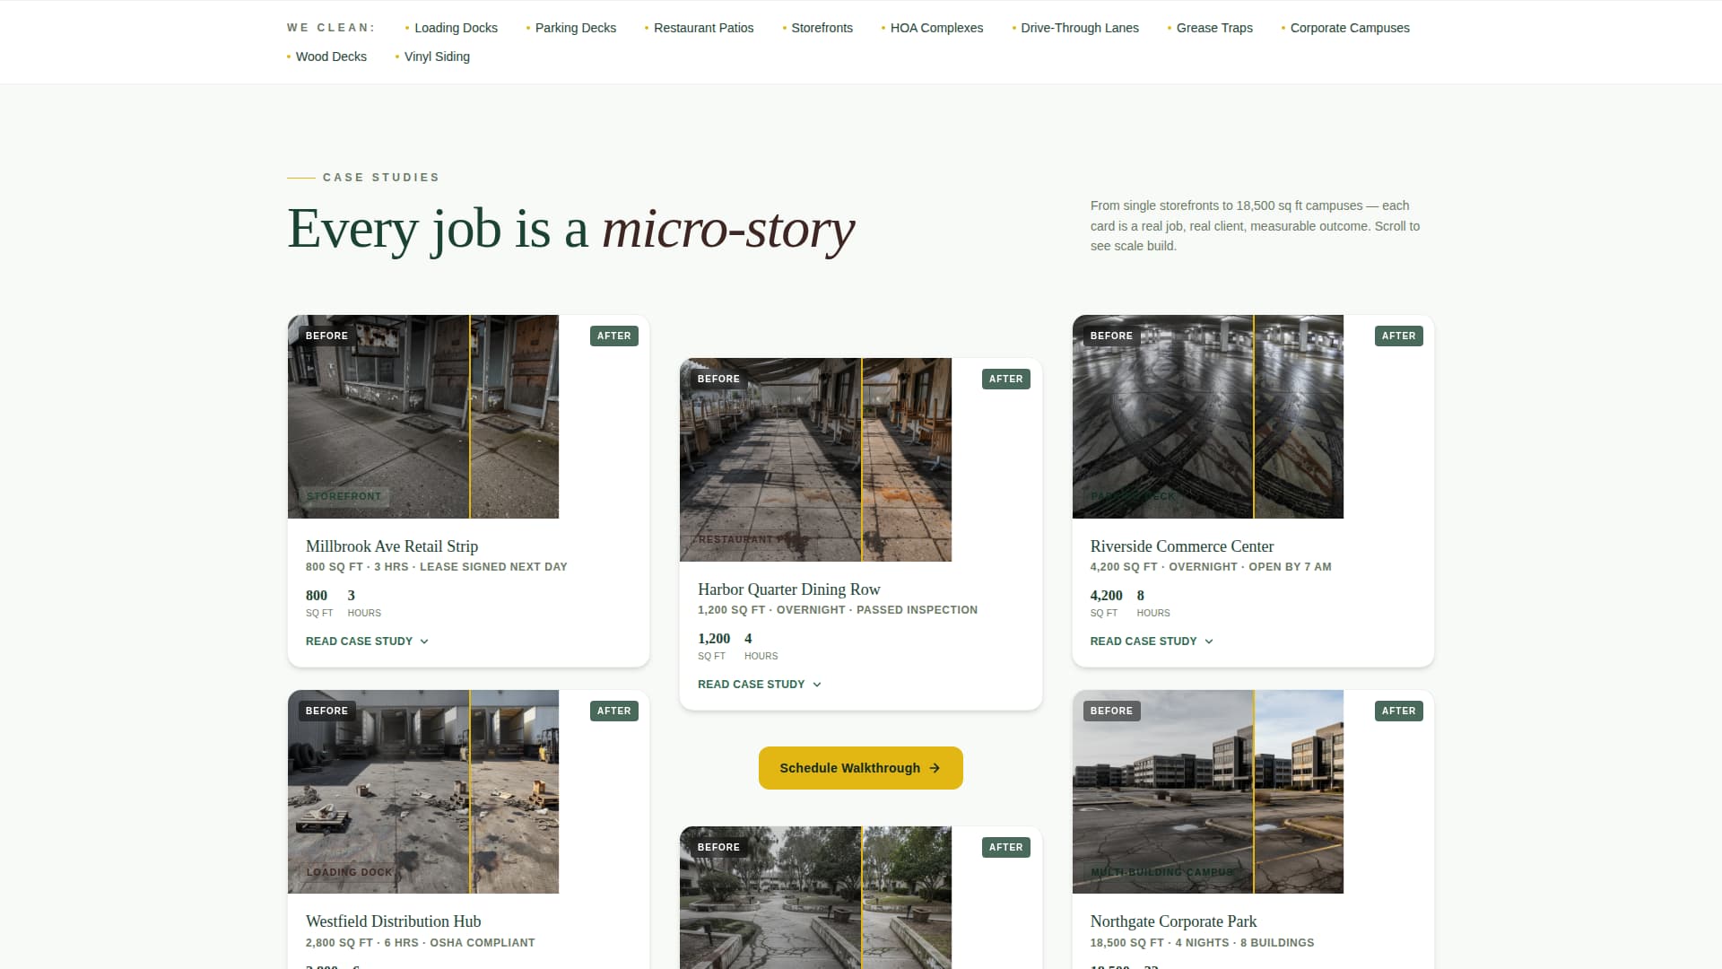Expand the Riverside Commerce Read Case Study chevron
Image resolution: width=1722 pixels, height=969 pixels.
(1209, 642)
